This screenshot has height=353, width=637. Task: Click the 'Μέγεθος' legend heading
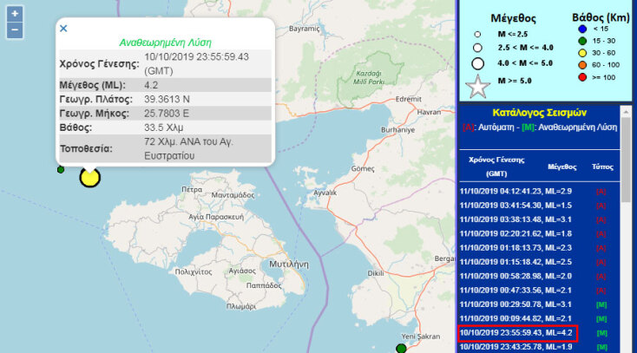click(513, 18)
